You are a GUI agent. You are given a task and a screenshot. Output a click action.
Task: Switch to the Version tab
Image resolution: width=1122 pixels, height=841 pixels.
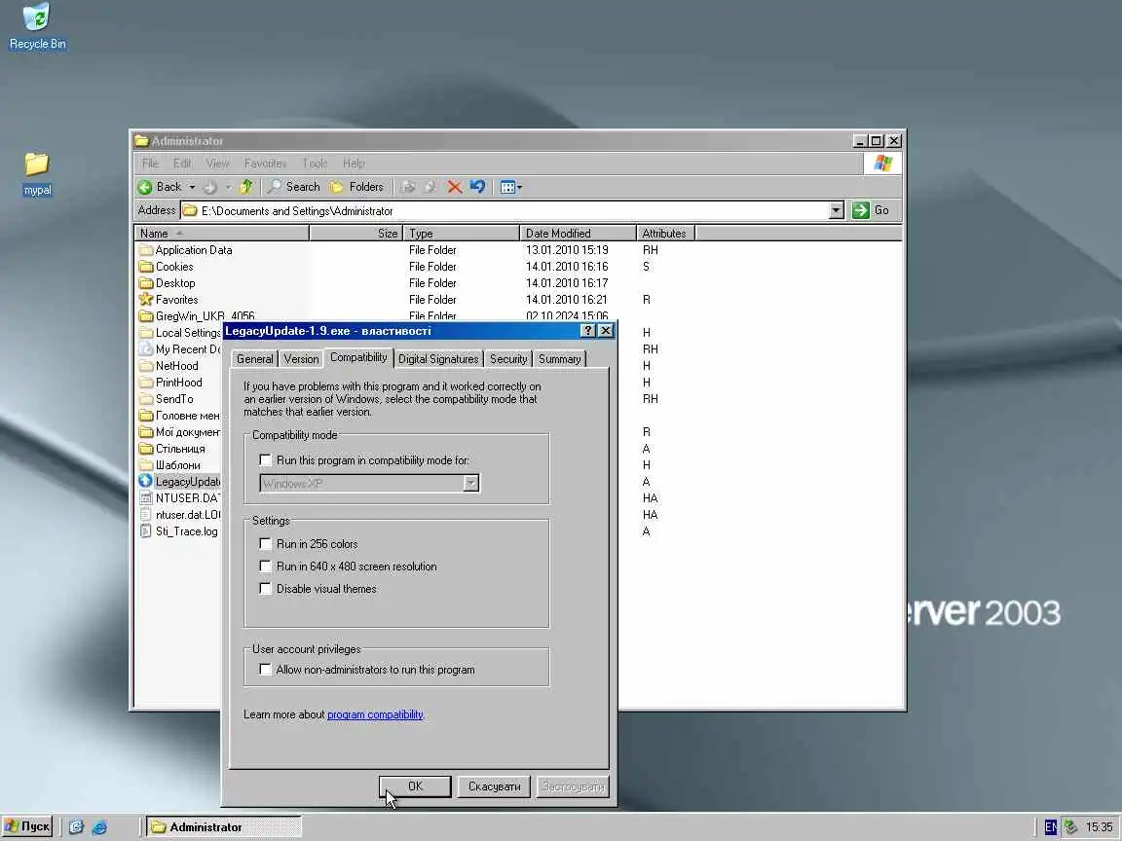301,359
